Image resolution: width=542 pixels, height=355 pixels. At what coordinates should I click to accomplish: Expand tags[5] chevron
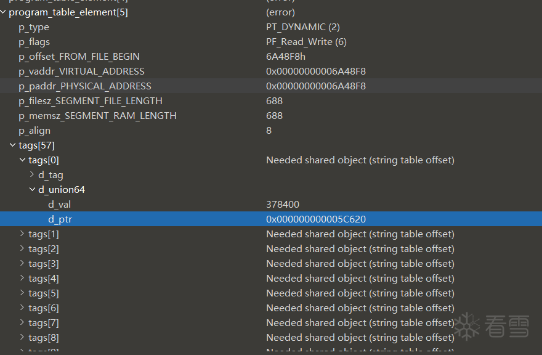pyautogui.click(x=22, y=293)
